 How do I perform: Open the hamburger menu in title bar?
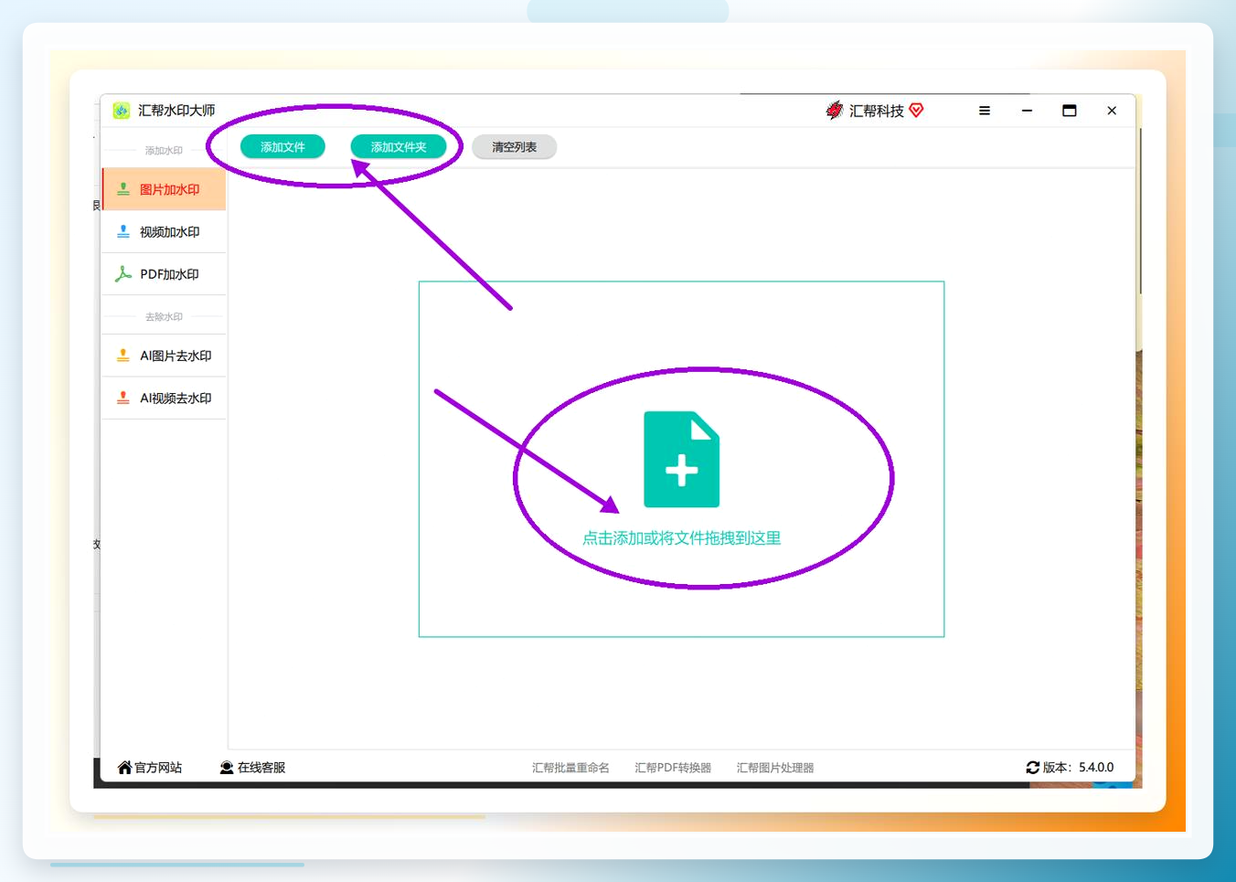click(985, 111)
